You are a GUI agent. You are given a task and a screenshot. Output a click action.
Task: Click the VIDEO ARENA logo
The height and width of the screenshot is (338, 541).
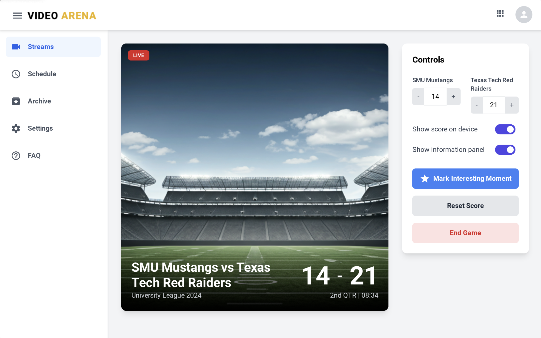(x=62, y=16)
